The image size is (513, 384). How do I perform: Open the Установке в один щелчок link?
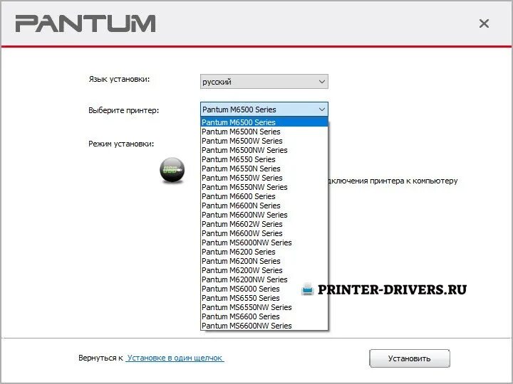[x=175, y=358]
